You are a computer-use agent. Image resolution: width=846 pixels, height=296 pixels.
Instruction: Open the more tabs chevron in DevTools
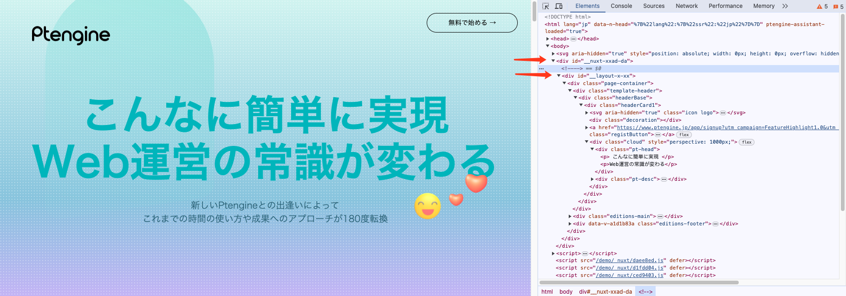(785, 6)
